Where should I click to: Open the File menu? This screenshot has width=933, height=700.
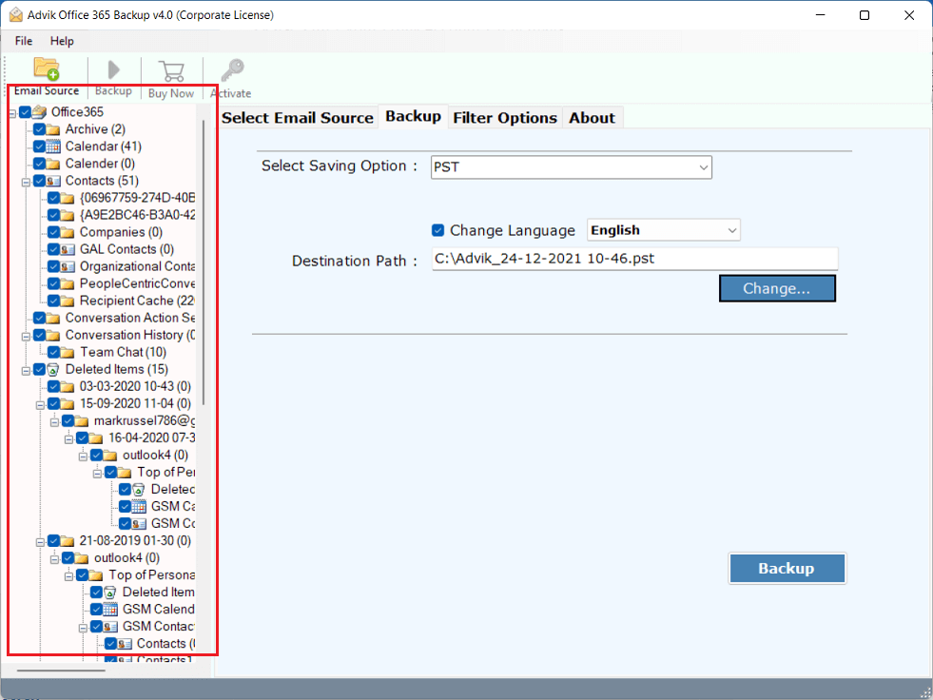click(x=24, y=41)
